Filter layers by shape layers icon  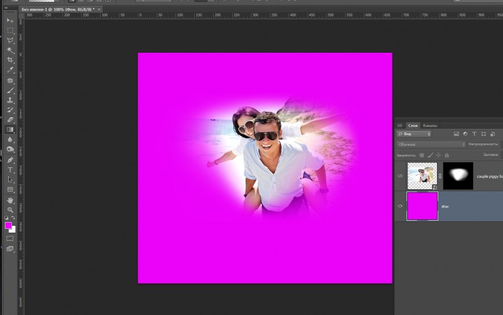484,134
